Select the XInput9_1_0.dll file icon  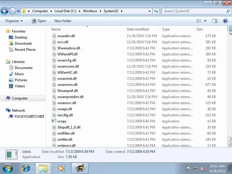[54, 127]
